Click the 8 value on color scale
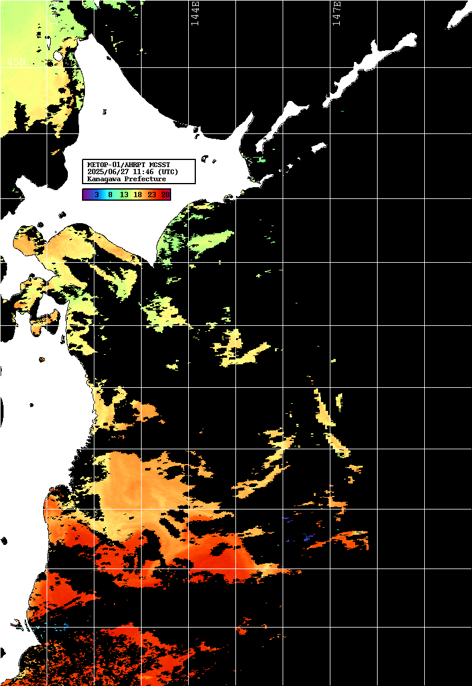Viewport: 472px width, 686px height. pyautogui.click(x=110, y=195)
